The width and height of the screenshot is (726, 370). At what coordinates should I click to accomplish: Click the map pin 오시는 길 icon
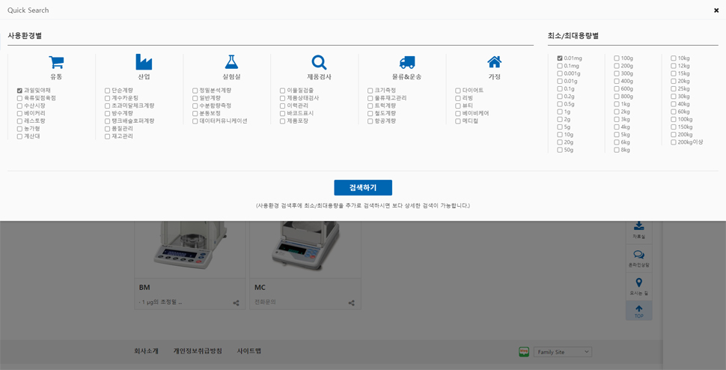(638, 283)
